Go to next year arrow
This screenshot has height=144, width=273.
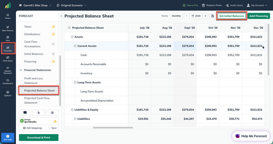click(x=205, y=16)
